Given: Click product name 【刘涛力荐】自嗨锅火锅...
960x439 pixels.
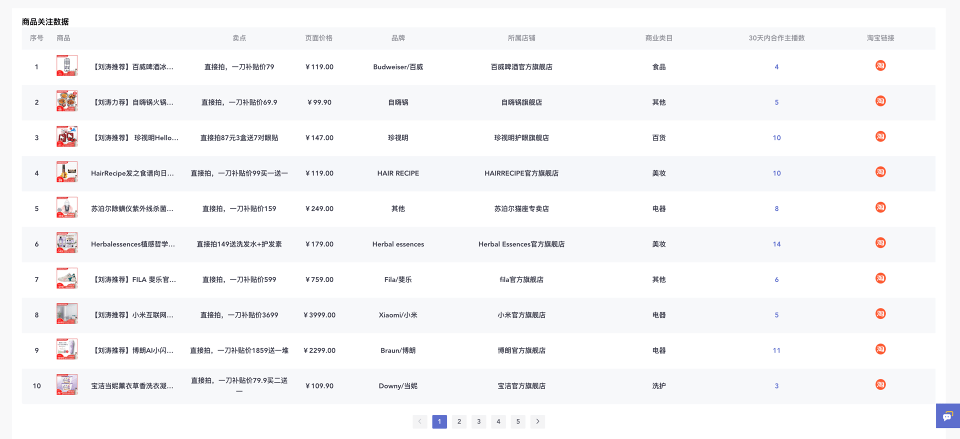Looking at the screenshot, I should pos(132,102).
